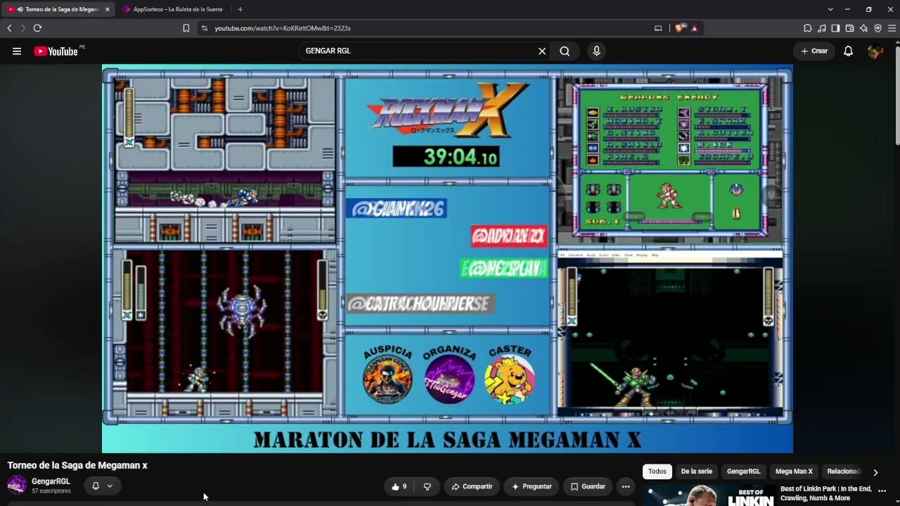
Task: Open Brave Shields lion icon
Action: coord(679,28)
